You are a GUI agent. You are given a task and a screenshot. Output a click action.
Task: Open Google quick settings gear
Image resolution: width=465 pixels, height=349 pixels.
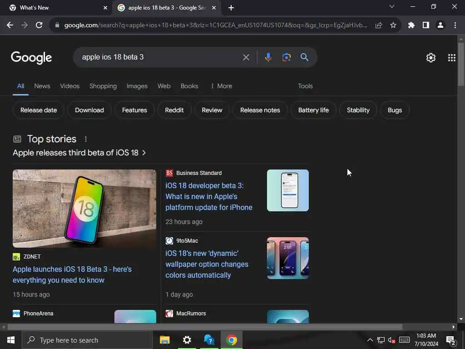[431, 58]
